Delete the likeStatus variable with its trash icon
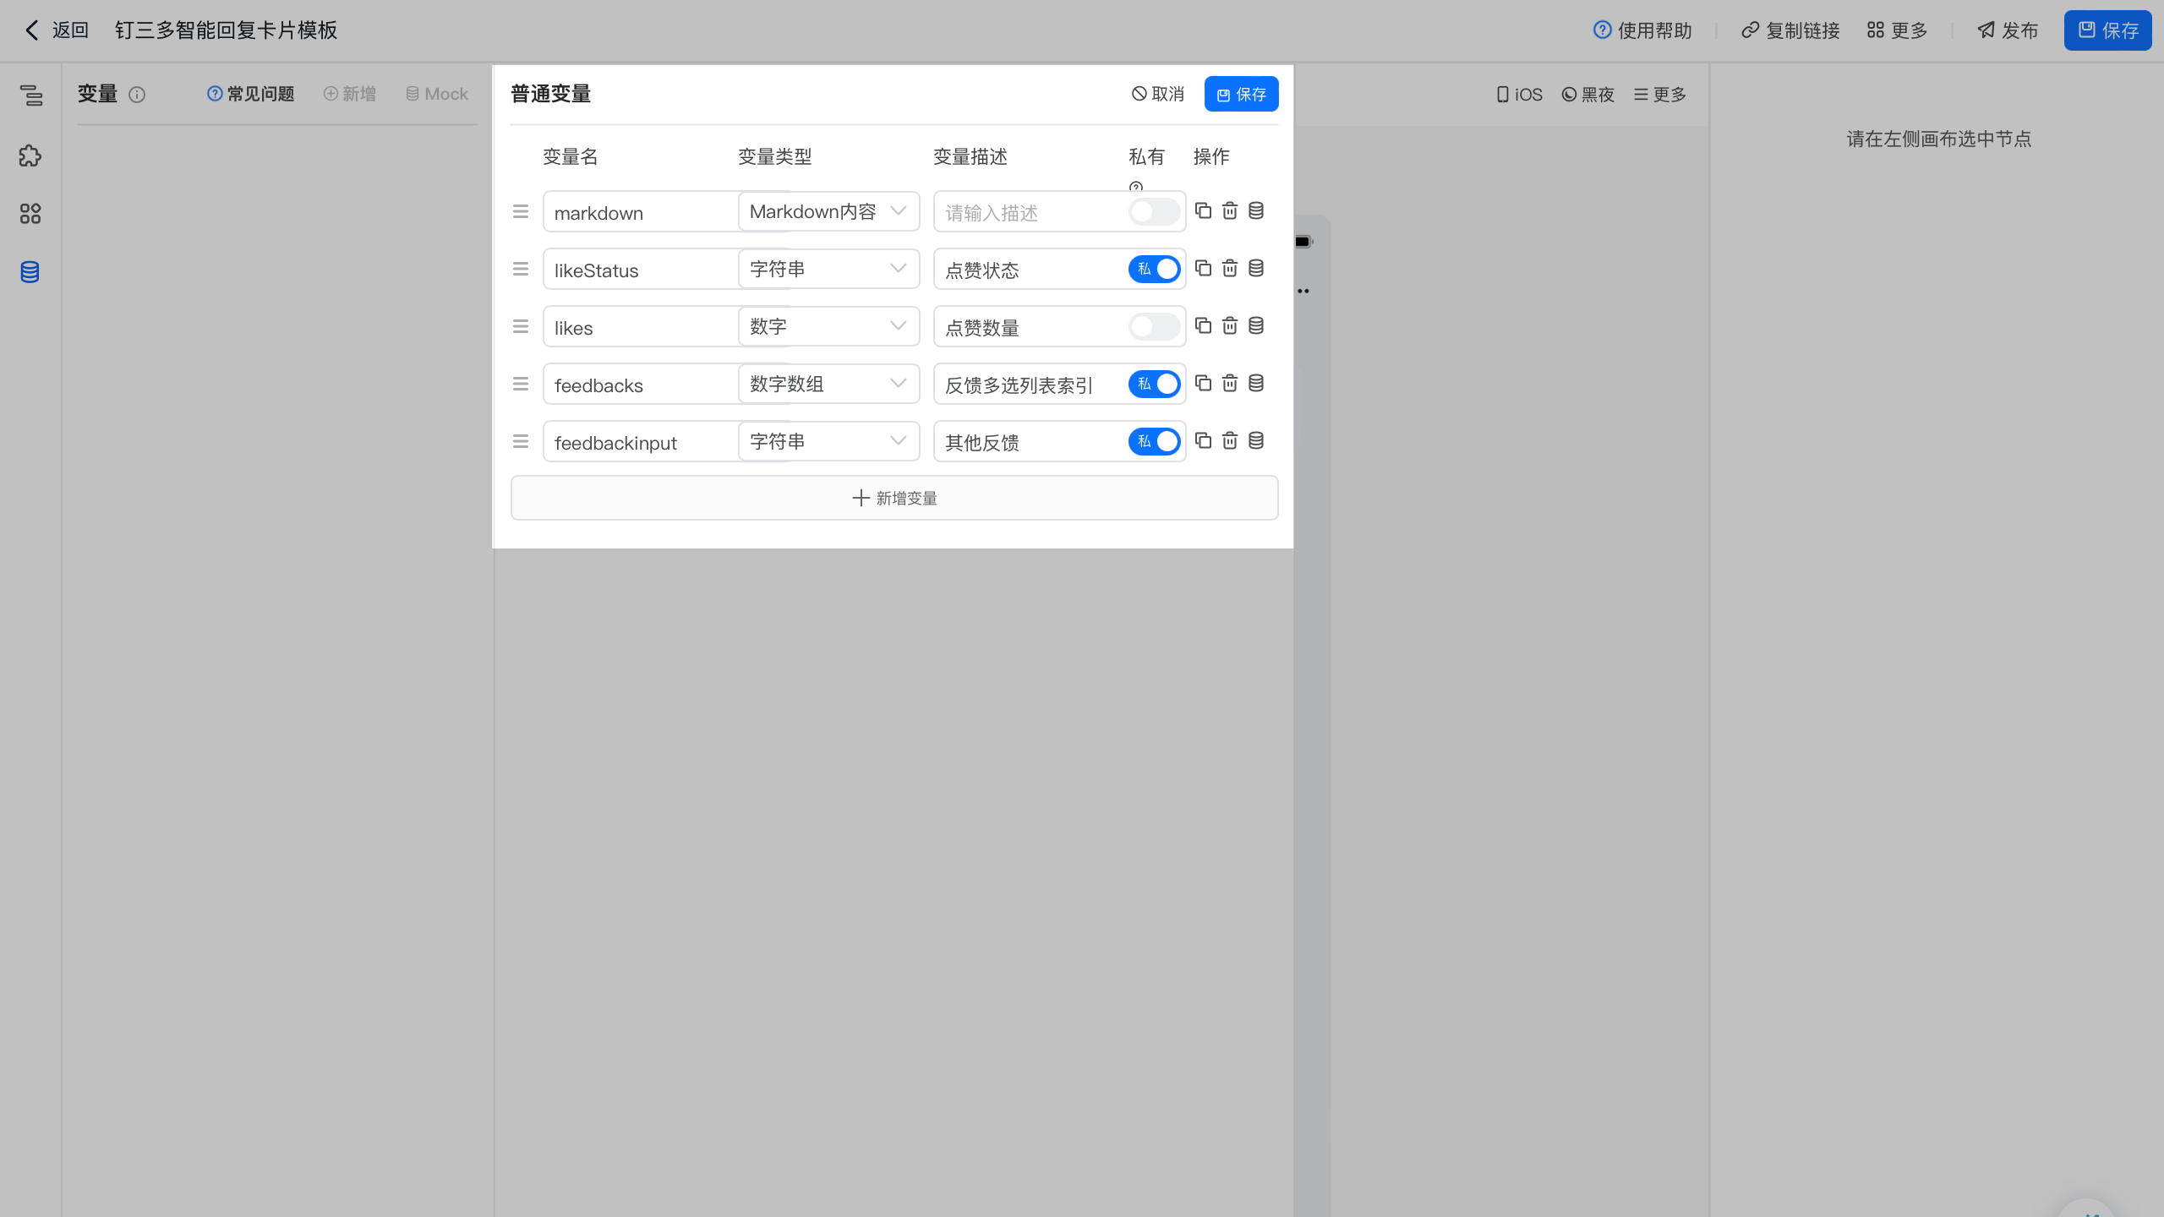The height and width of the screenshot is (1217, 2164). [x=1230, y=268]
